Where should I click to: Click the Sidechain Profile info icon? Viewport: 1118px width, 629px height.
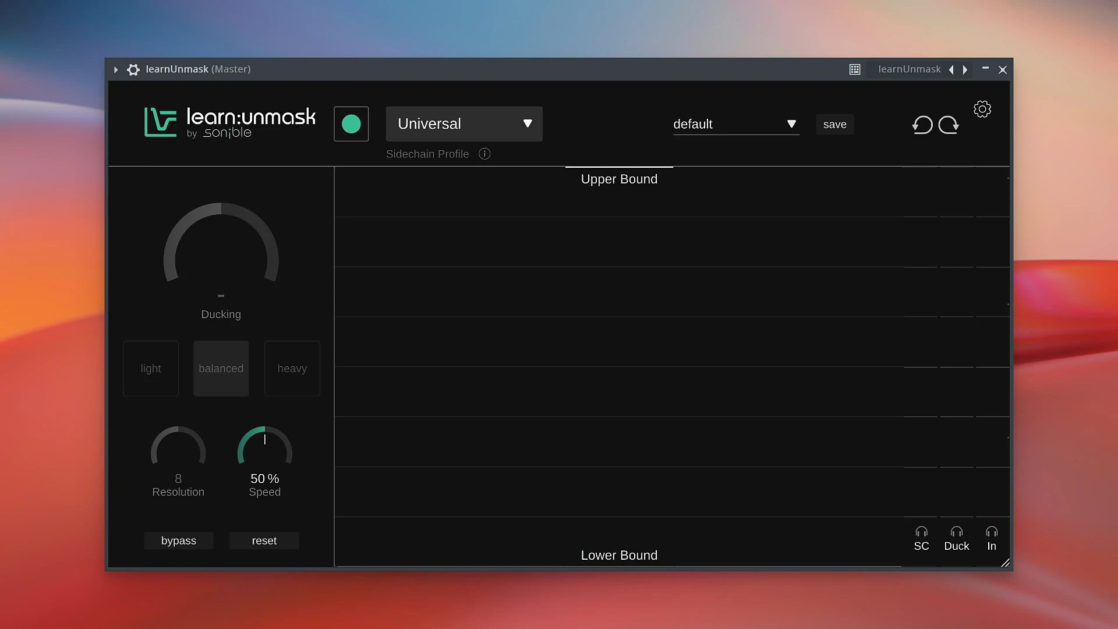click(x=484, y=154)
